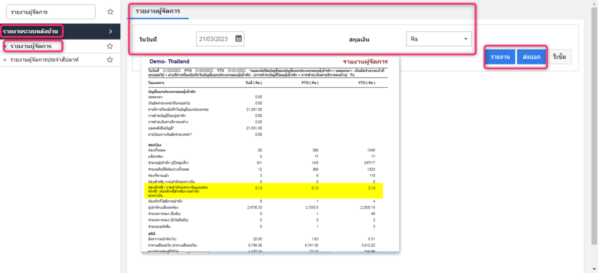Focus the sidebar search field

click(51, 12)
